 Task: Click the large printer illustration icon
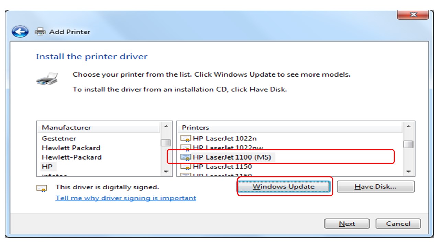click(47, 79)
